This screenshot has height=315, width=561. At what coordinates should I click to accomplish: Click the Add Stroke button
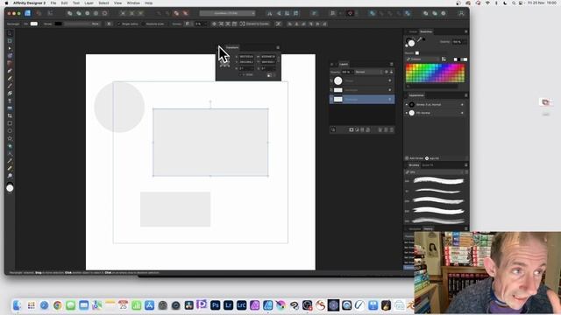tap(415, 158)
